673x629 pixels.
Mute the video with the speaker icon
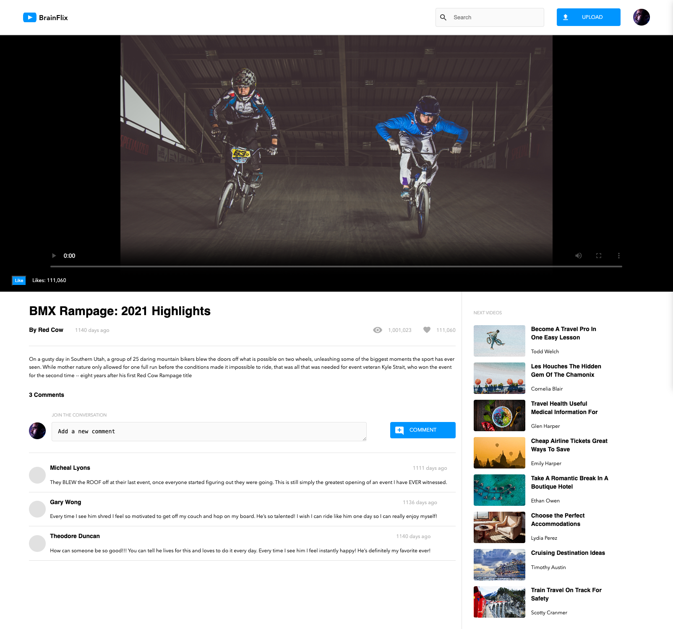(x=579, y=255)
